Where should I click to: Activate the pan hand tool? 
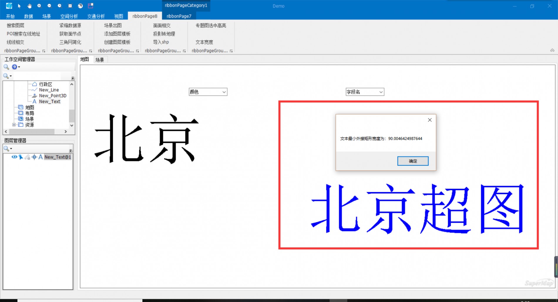coord(29,6)
